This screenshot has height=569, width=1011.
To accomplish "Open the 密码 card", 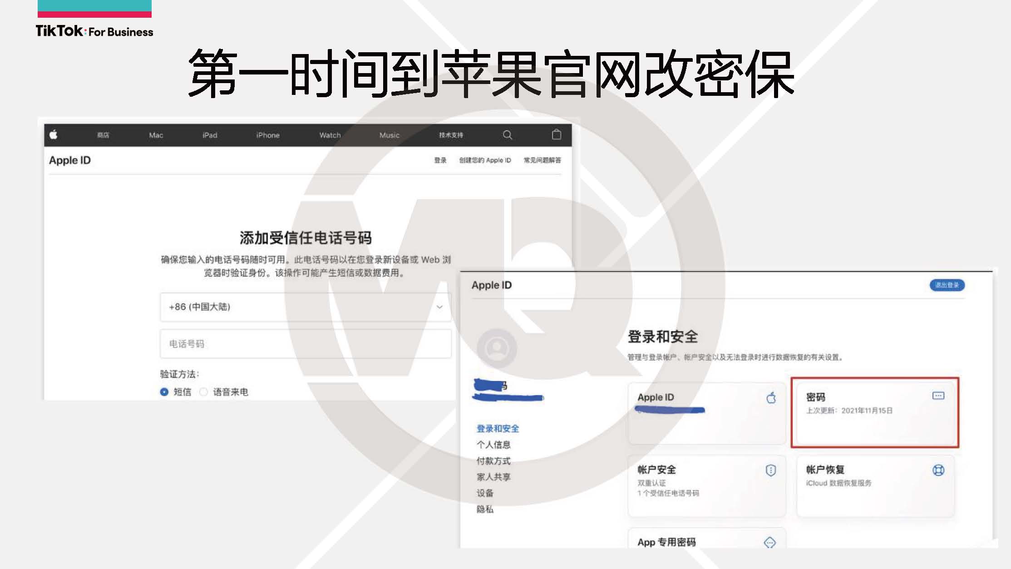I will (x=875, y=412).
